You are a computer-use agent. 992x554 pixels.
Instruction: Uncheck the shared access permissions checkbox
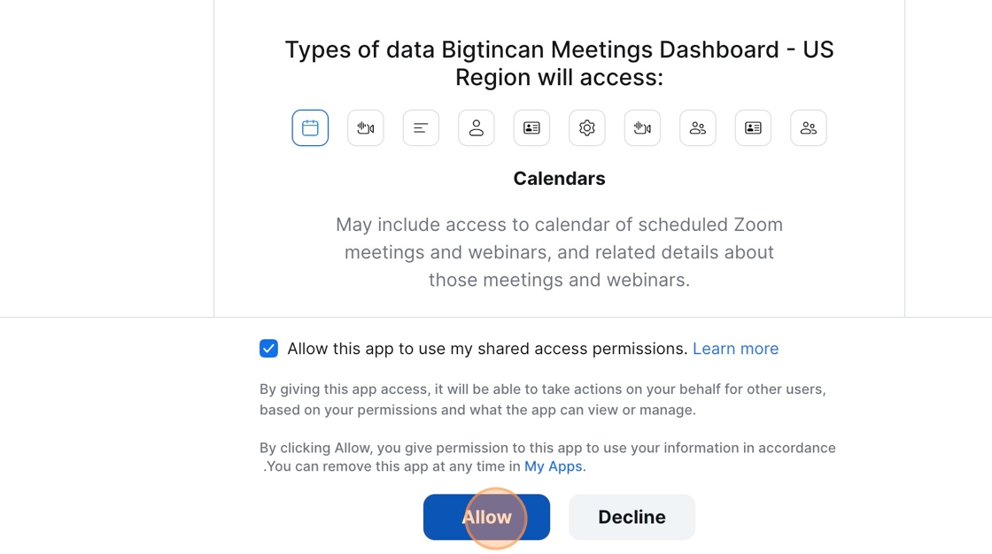point(268,349)
